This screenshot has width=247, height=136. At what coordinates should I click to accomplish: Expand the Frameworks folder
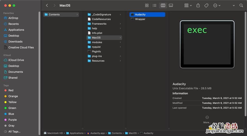[99, 24]
